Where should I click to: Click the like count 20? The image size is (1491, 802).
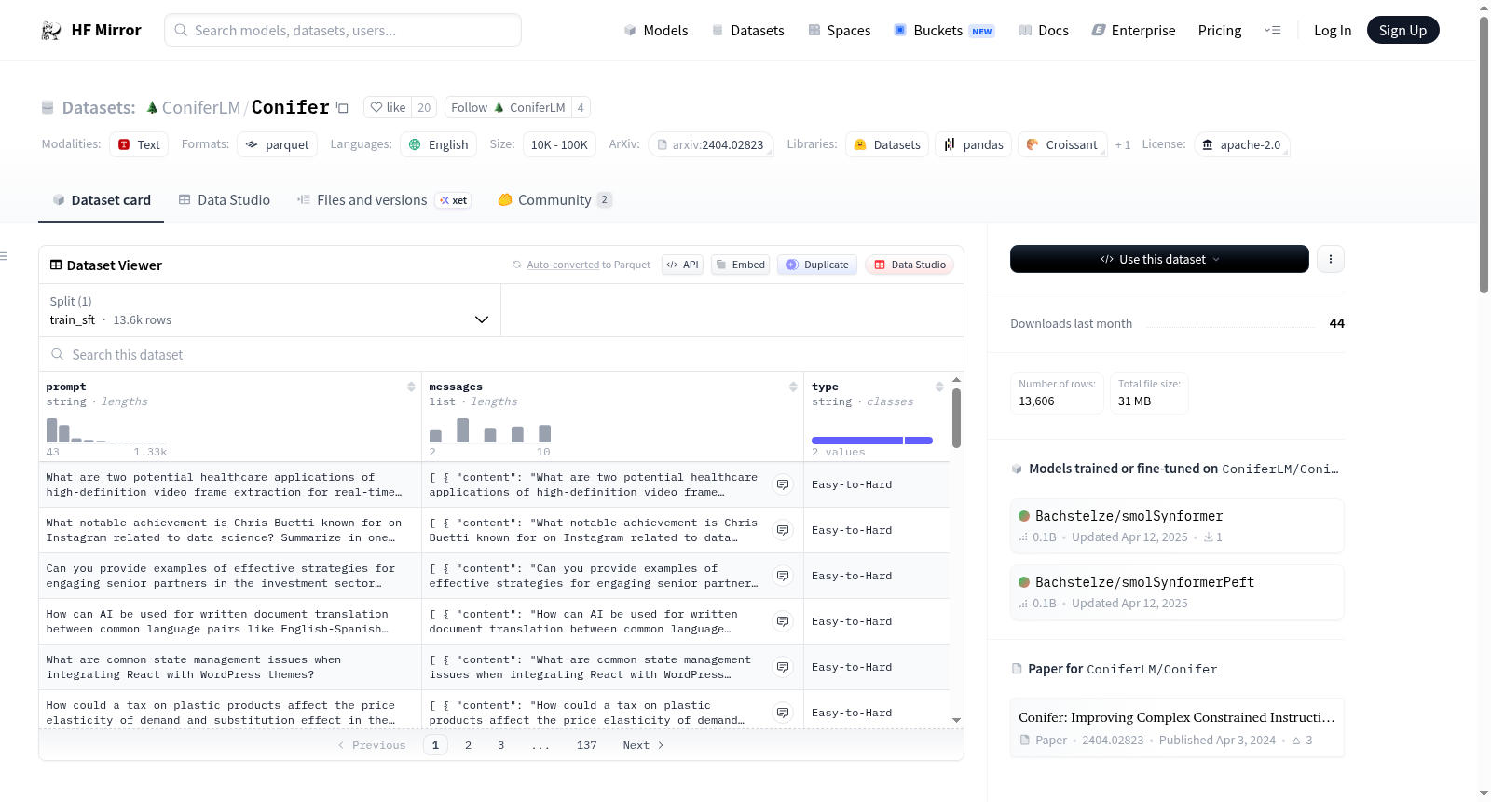[x=424, y=108]
